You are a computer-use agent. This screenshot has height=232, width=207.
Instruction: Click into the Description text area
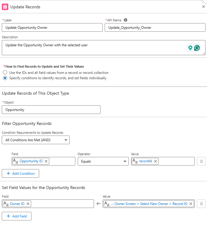[x=103, y=48]
